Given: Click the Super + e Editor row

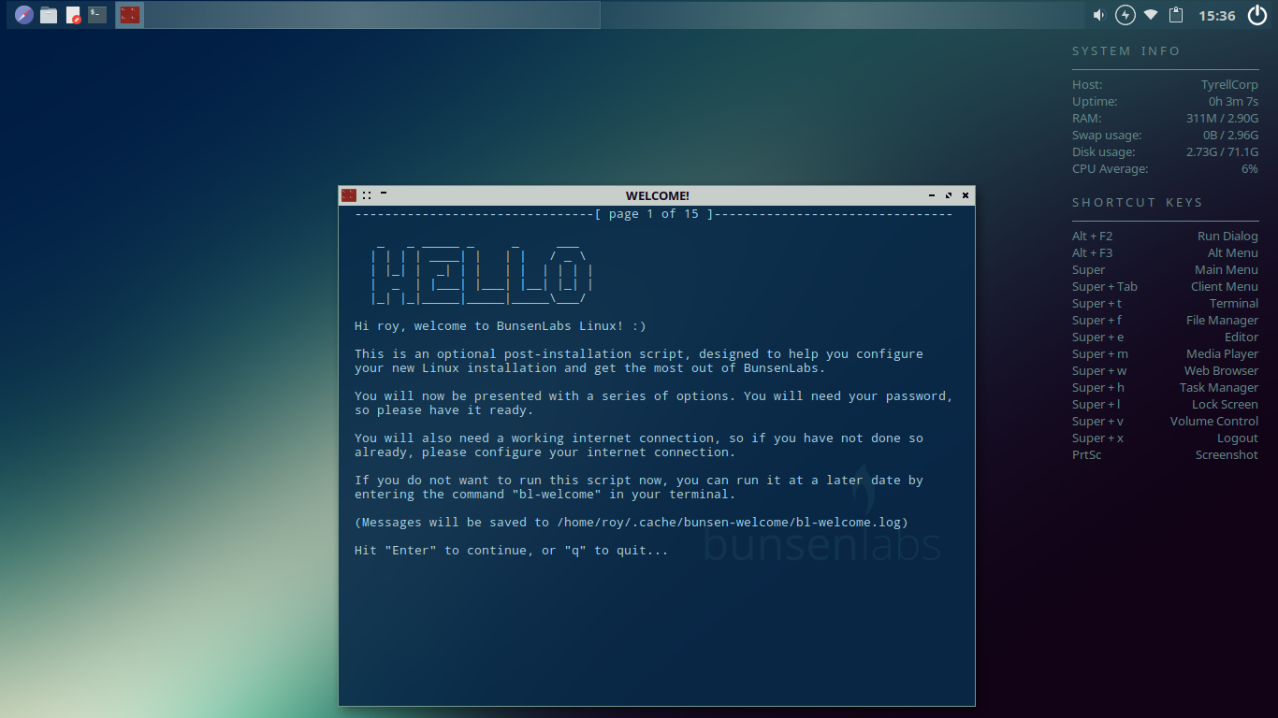Looking at the screenshot, I should [1165, 337].
